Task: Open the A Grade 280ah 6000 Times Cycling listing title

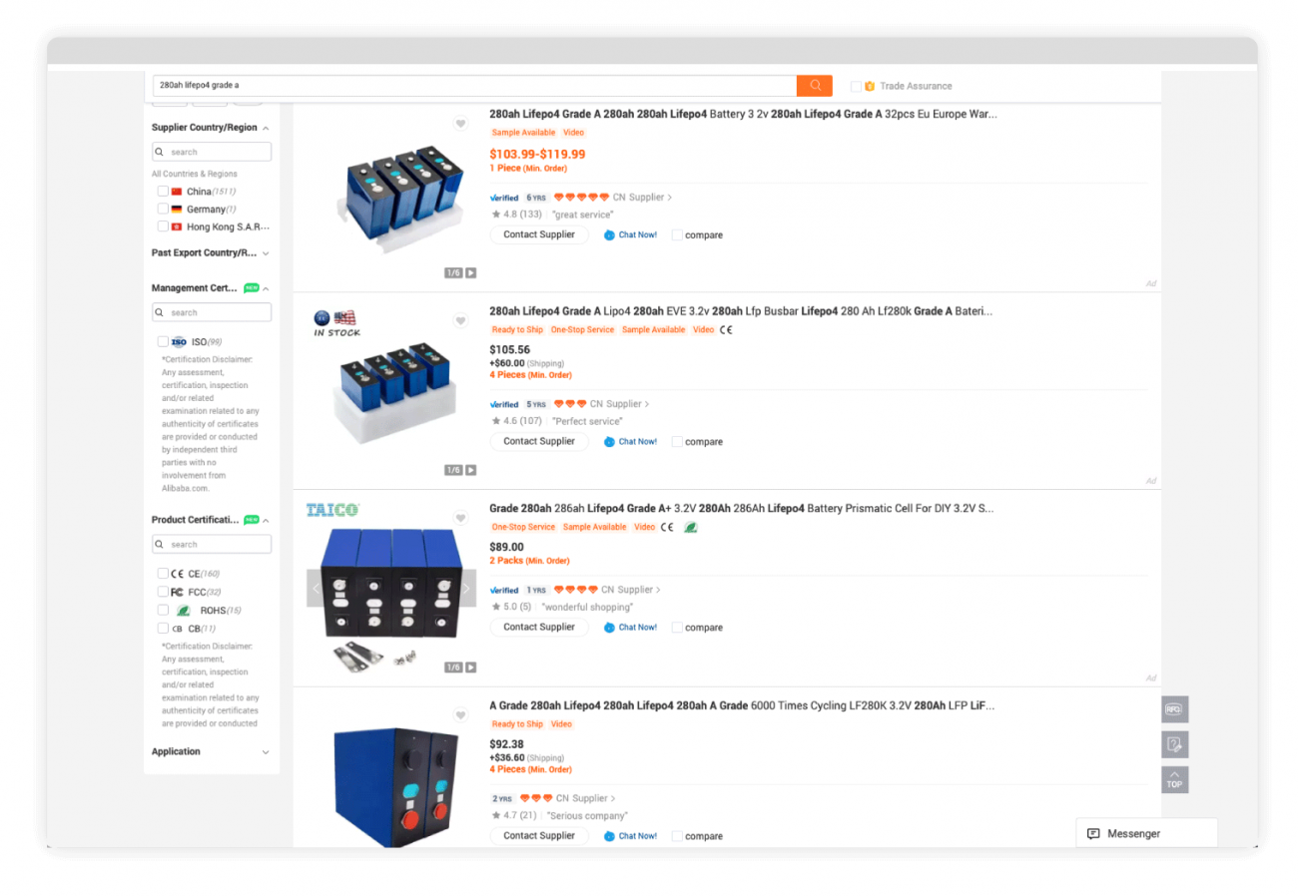Action: pyautogui.click(x=742, y=705)
